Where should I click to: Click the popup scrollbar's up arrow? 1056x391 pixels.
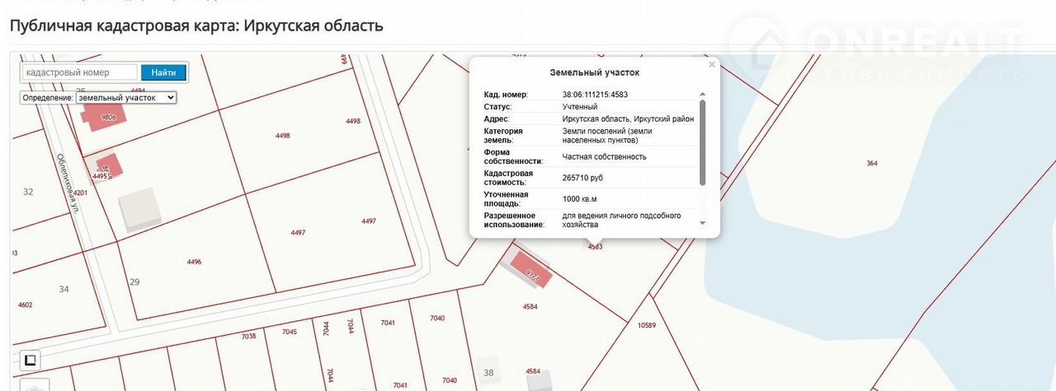tap(702, 95)
